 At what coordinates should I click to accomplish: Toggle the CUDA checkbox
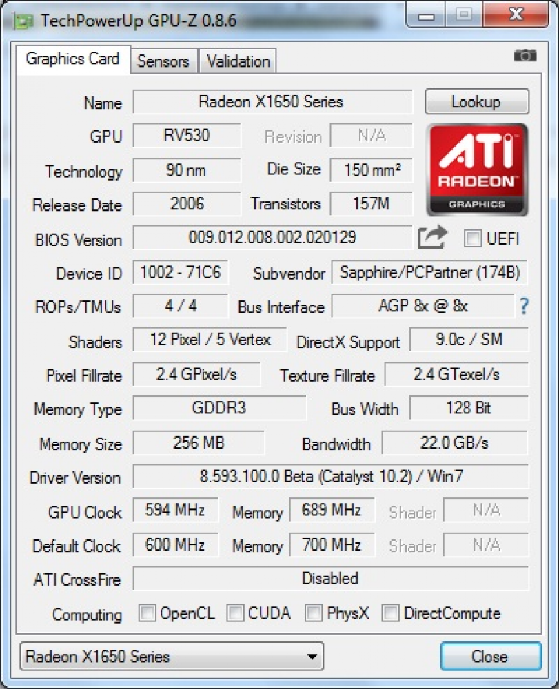(235, 613)
